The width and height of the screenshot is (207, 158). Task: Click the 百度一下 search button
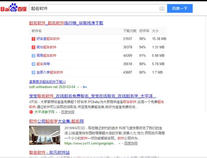tap(180, 8)
